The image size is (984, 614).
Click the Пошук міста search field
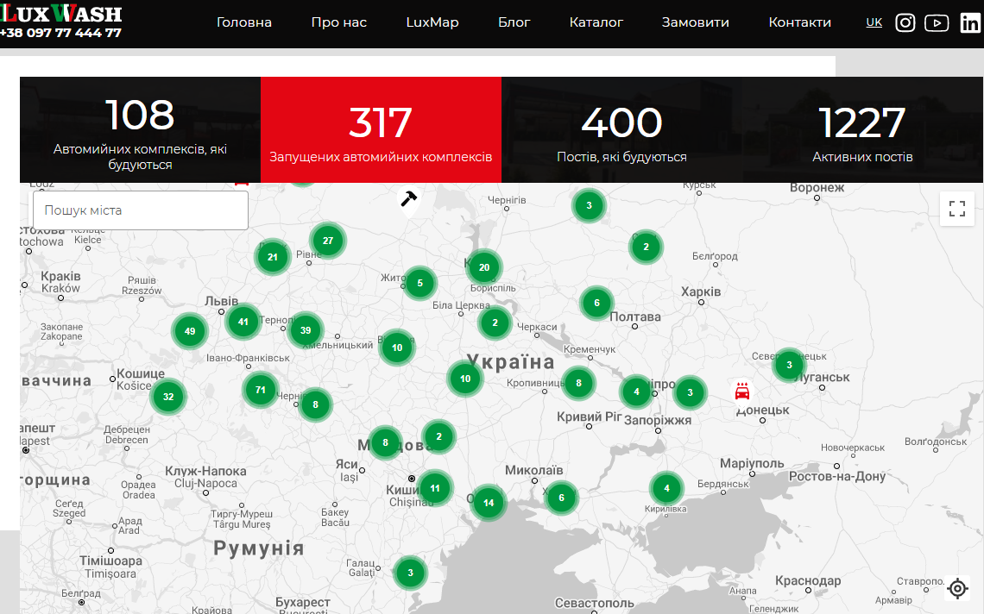(140, 210)
